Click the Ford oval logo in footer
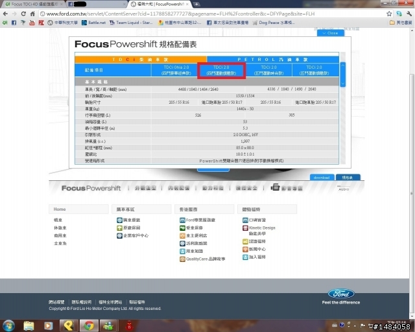 [341, 293]
